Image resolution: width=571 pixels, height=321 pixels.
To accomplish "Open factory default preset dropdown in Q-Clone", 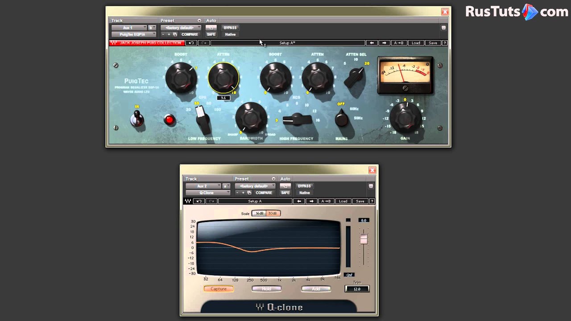I will [x=255, y=186].
